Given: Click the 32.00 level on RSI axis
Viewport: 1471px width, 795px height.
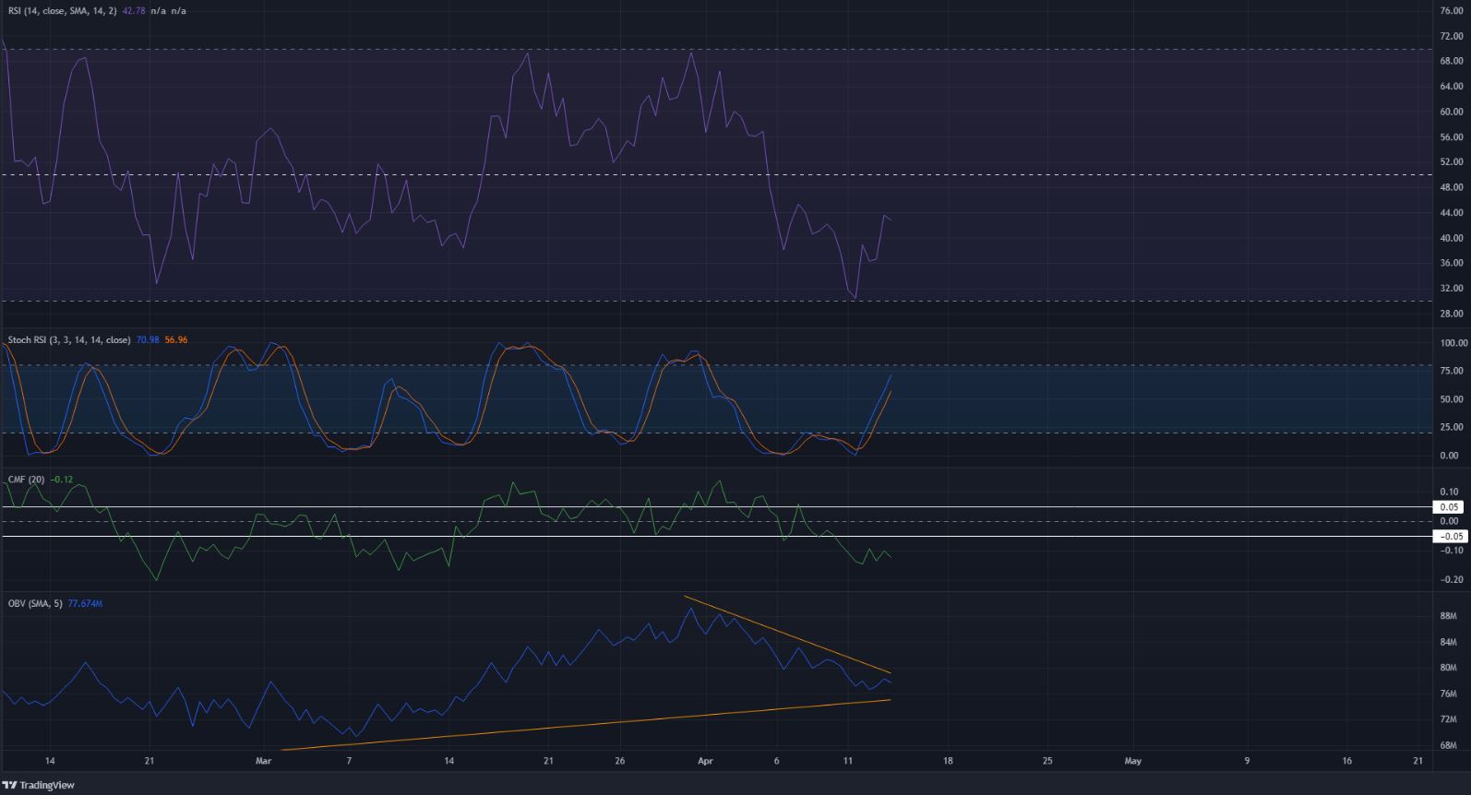Looking at the screenshot, I should [x=1452, y=288].
